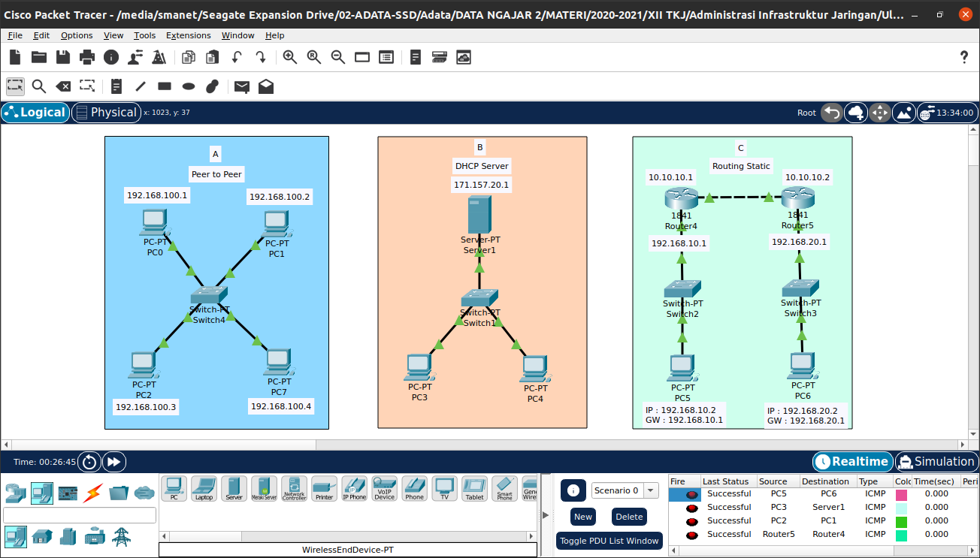Undo last action with curved arrow
The image size is (980, 558).
[237, 57]
